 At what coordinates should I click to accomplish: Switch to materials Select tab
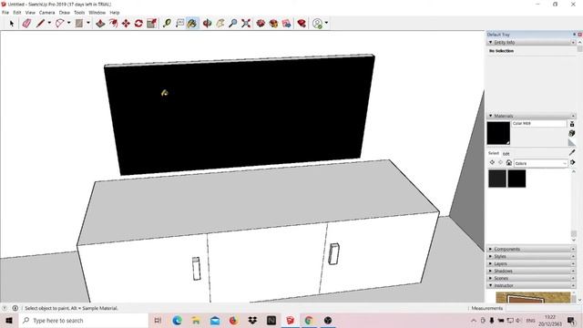(x=494, y=153)
